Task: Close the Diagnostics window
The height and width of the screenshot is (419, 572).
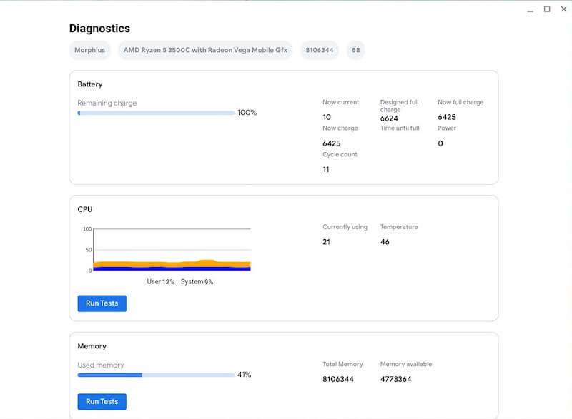Action: pos(563,9)
